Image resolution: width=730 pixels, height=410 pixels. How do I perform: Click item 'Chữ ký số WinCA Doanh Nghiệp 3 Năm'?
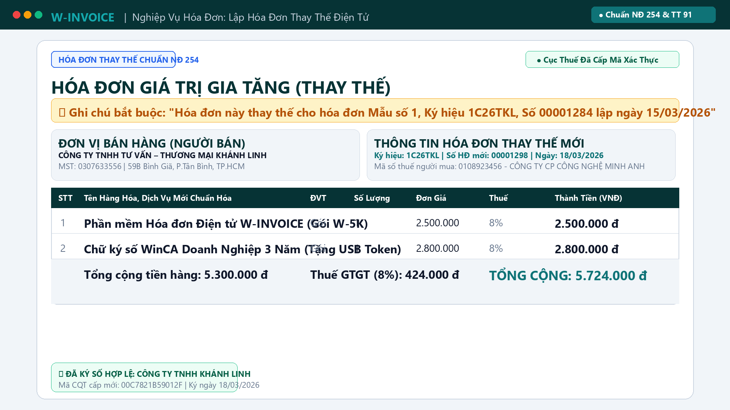click(x=242, y=249)
